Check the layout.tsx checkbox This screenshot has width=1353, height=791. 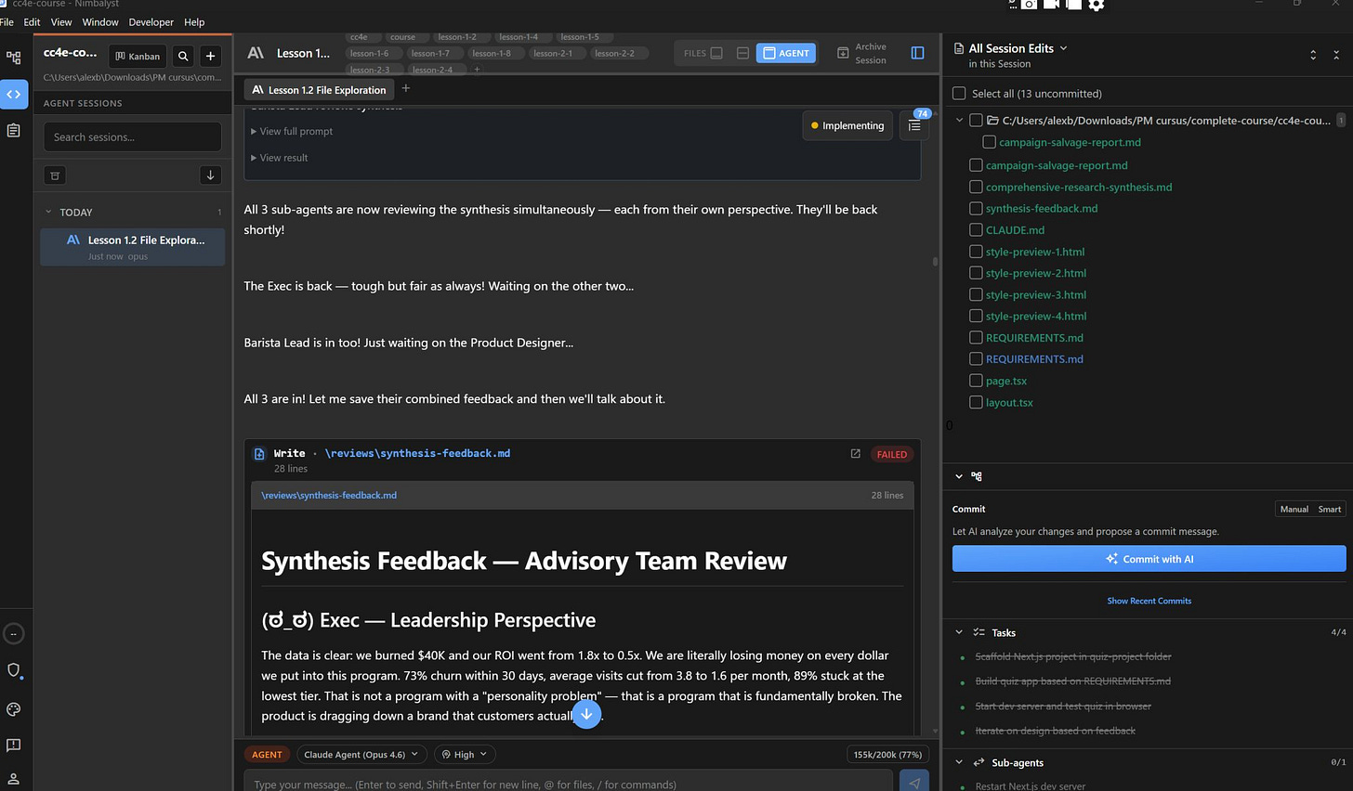tap(976, 402)
